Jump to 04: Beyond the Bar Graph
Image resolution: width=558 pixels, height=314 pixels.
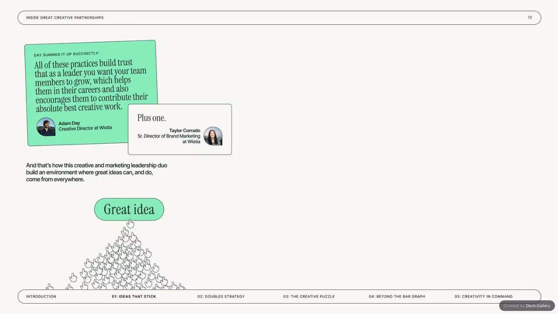pos(397,297)
